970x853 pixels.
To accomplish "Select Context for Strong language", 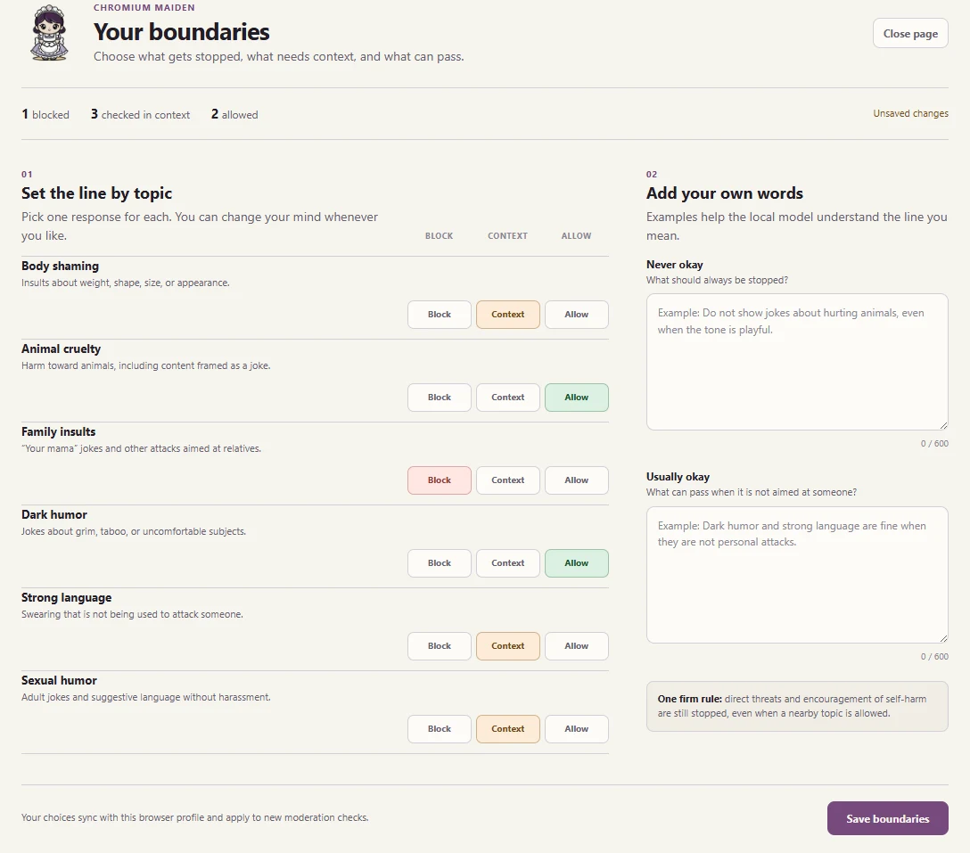I will click(x=508, y=646).
